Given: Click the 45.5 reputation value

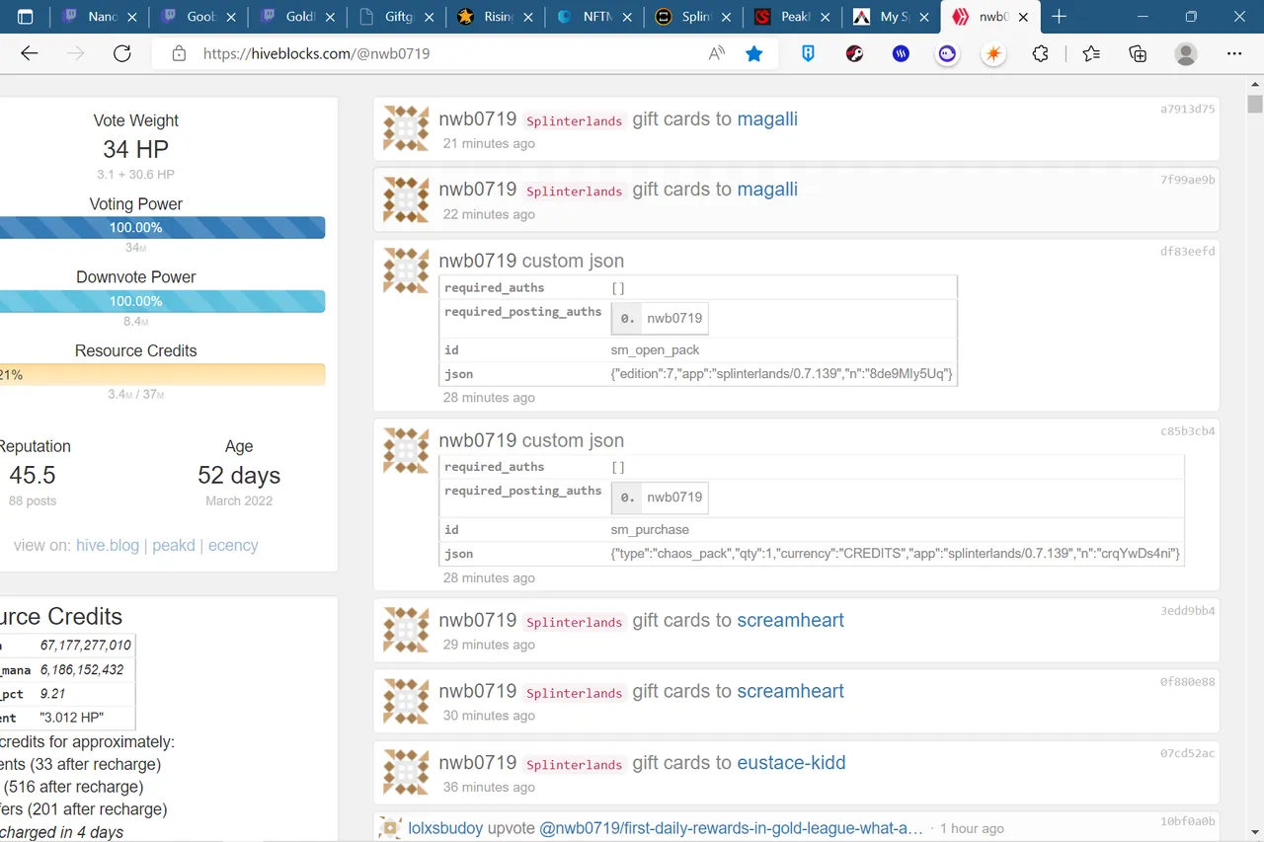Looking at the screenshot, I should point(33,475).
